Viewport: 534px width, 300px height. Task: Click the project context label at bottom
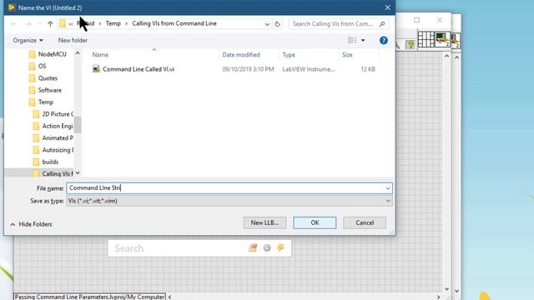(x=90, y=297)
